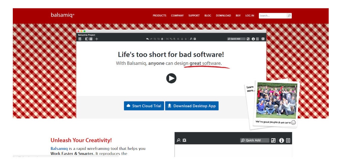Open the DOWNLOAD nav item
The height and width of the screenshot is (164, 341).
223,15
